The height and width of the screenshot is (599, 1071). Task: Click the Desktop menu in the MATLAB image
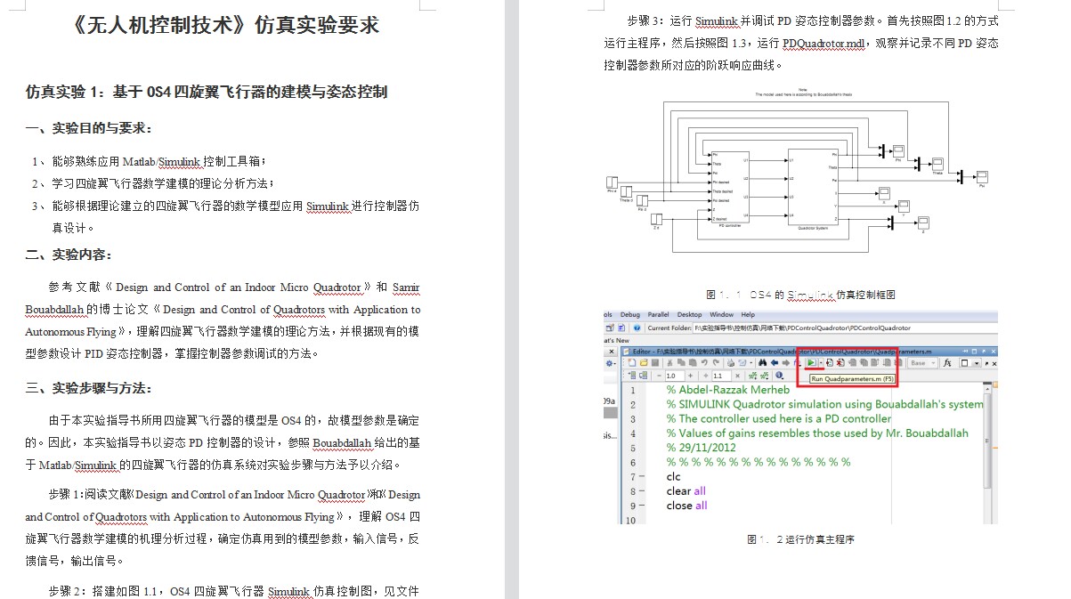click(689, 314)
